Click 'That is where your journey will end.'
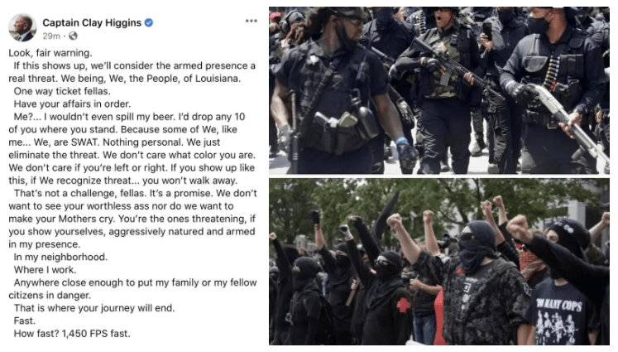This screenshot has height=352, width=618. pos(94,308)
